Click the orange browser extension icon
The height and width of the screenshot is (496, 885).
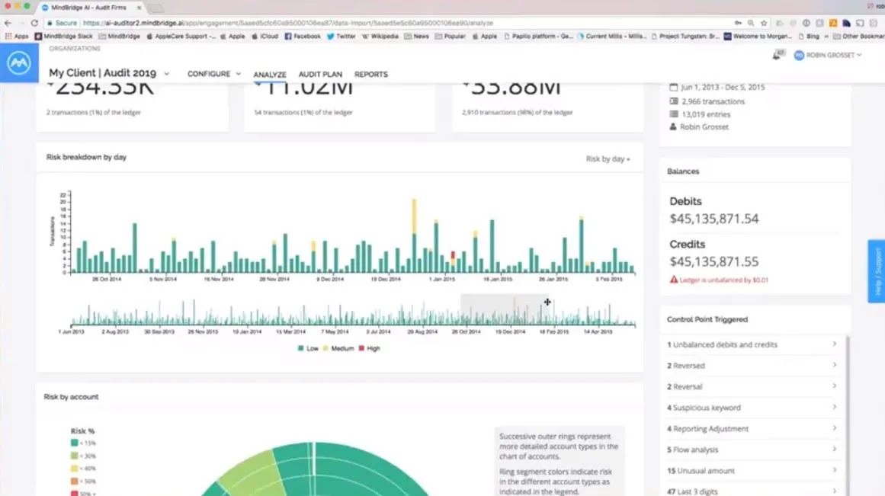click(x=833, y=23)
